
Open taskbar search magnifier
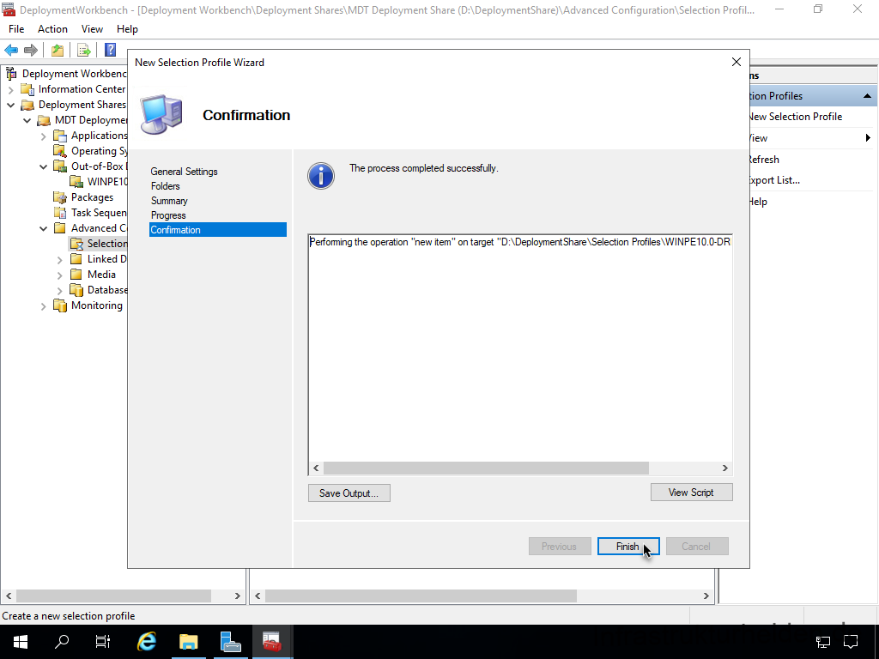[x=62, y=642]
